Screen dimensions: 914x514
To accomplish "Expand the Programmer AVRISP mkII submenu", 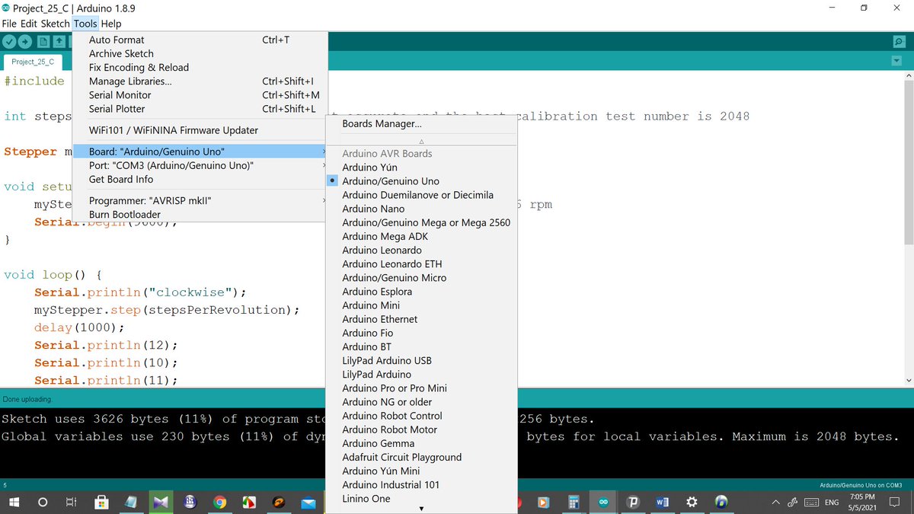I will 200,200.
